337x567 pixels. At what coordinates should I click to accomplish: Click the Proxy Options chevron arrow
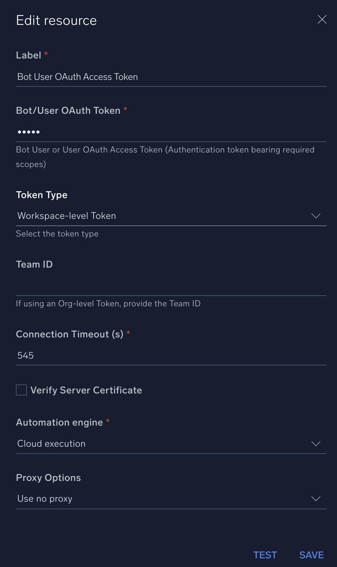click(x=316, y=499)
